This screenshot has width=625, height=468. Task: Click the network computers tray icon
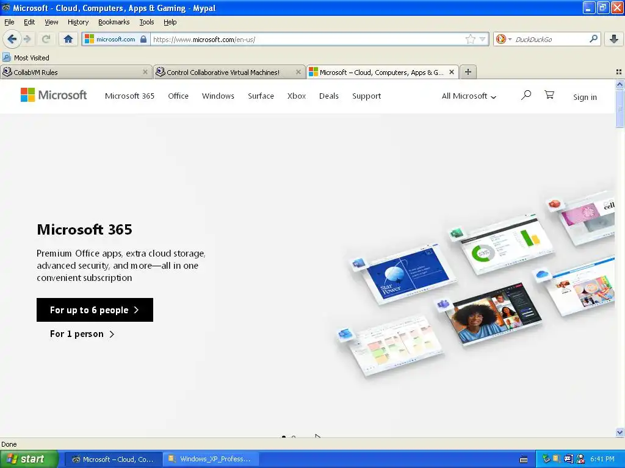click(568, 459)
